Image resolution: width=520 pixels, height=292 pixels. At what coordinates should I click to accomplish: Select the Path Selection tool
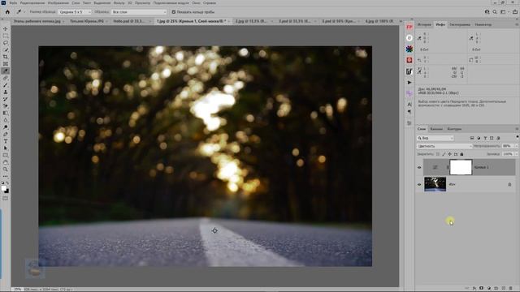click(x=6, y=148)
